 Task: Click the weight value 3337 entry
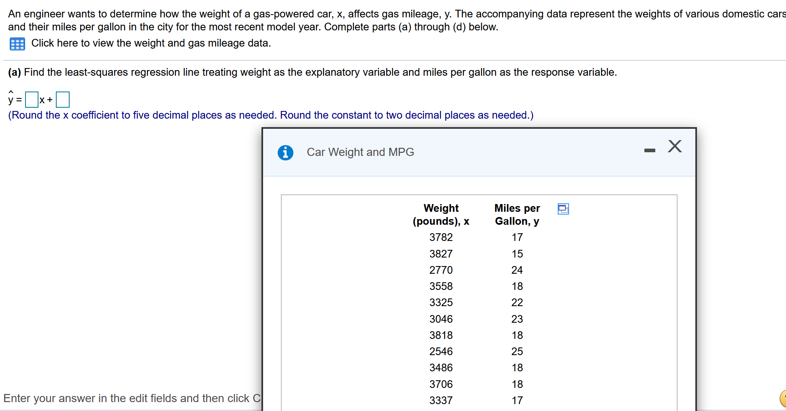441,400
